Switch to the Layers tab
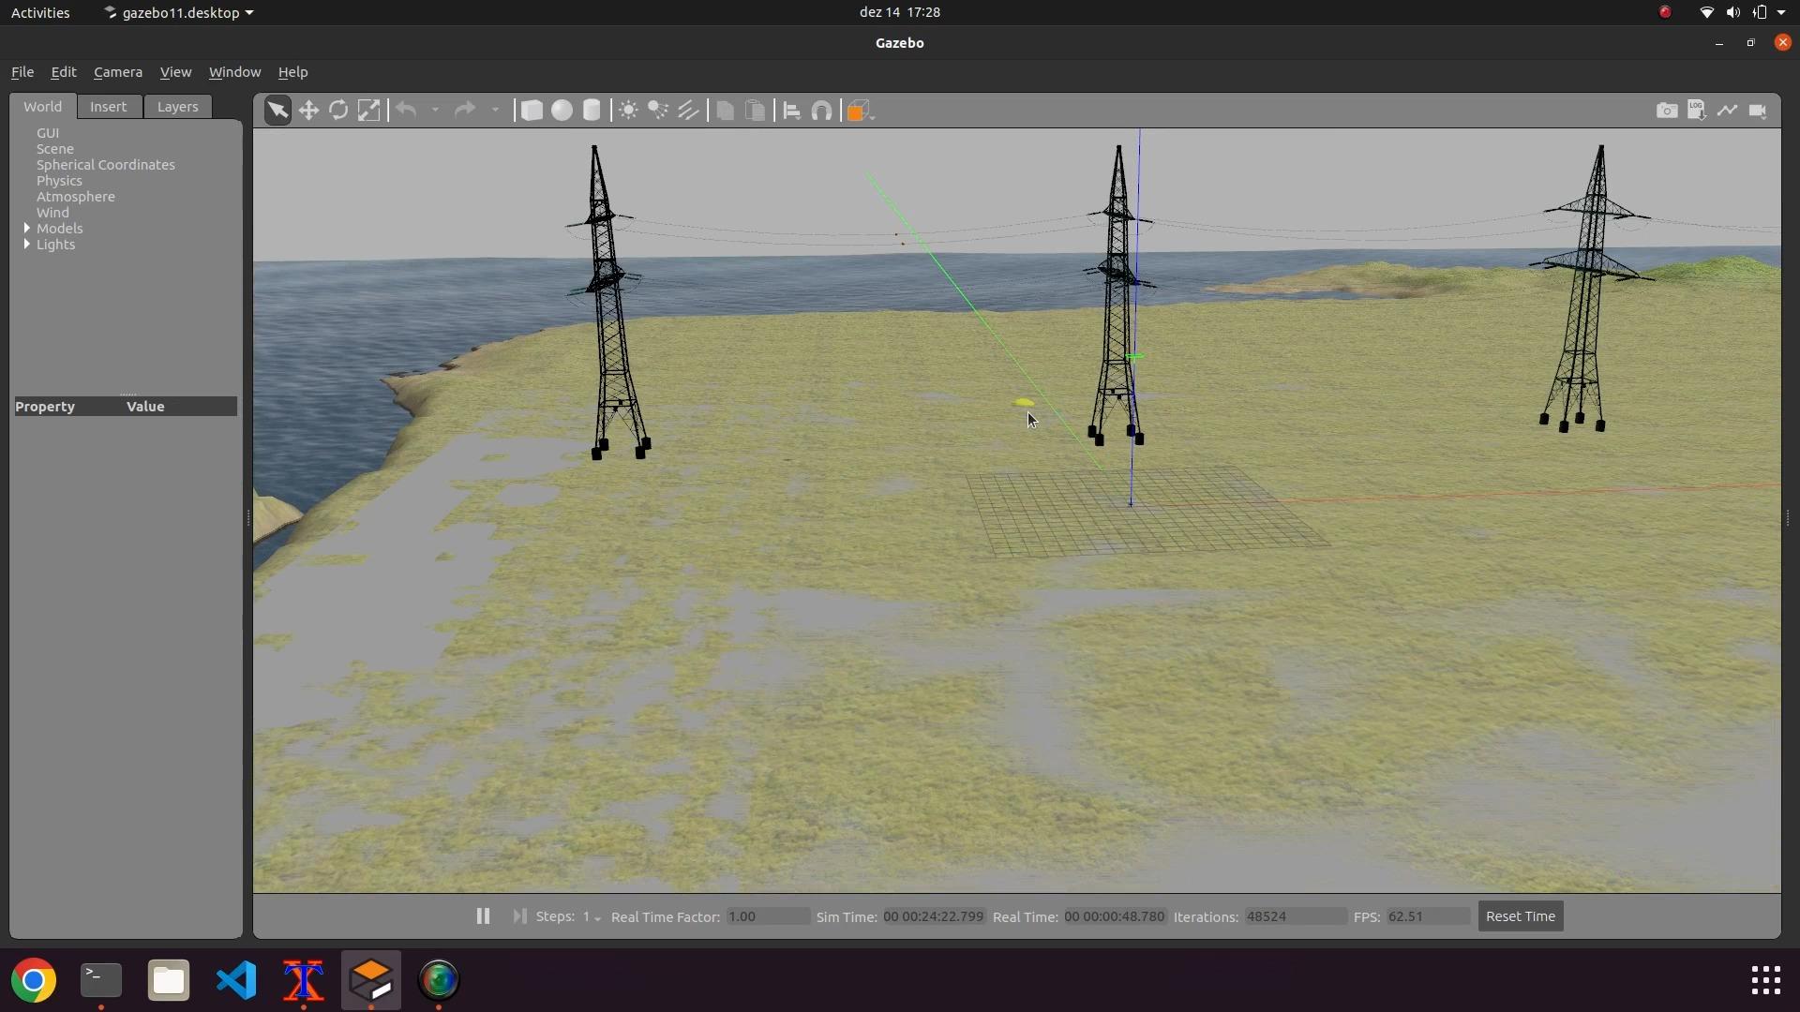 (177, 107)
